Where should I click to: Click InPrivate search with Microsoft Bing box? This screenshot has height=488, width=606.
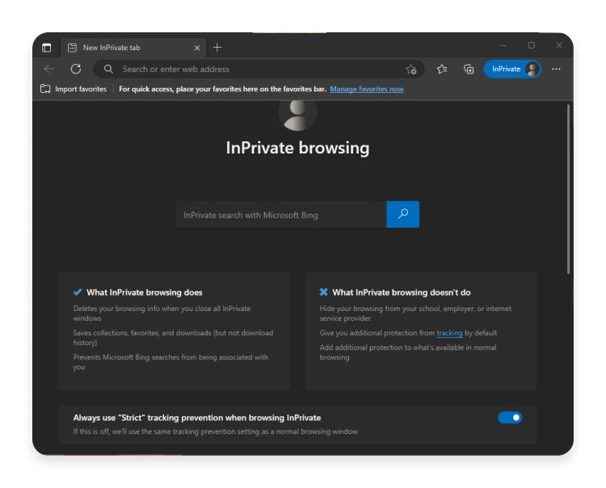281,215
